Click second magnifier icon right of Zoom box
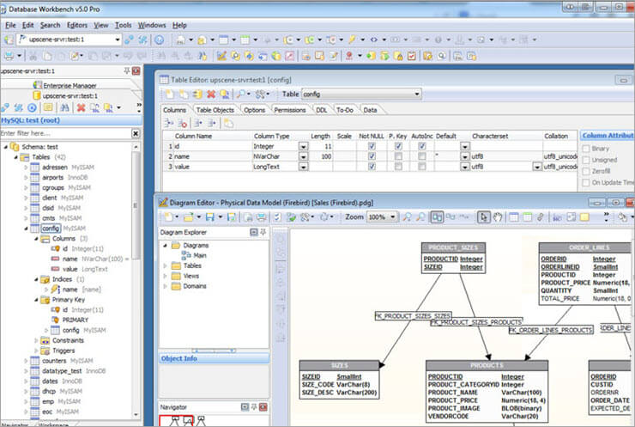The height and width of the screenshot is (427, 635). [x=420, y=217]
